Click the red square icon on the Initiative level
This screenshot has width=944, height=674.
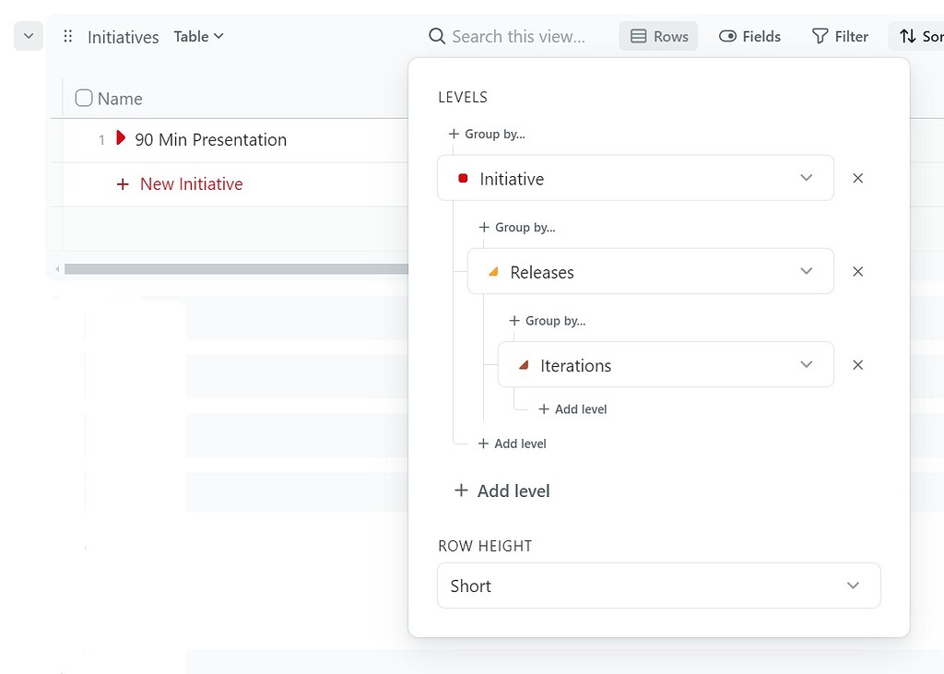tap(462, 178)
